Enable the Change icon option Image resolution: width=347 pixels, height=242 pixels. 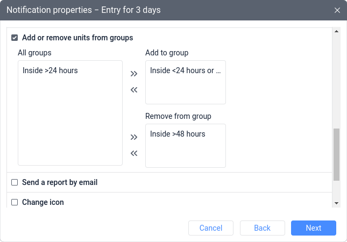click(15, 202)
